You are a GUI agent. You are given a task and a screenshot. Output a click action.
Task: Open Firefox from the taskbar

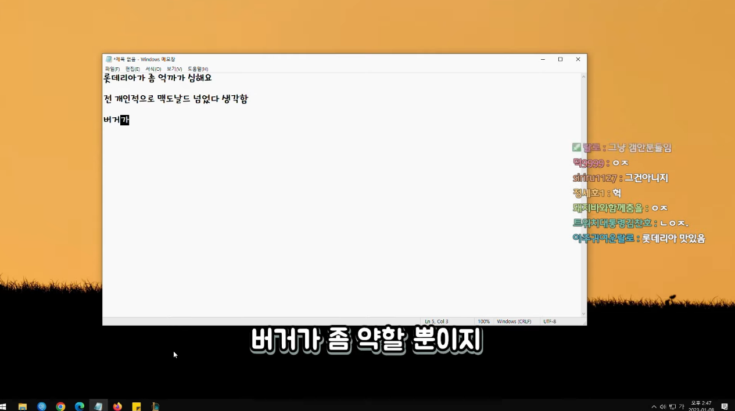coord(117,406)
